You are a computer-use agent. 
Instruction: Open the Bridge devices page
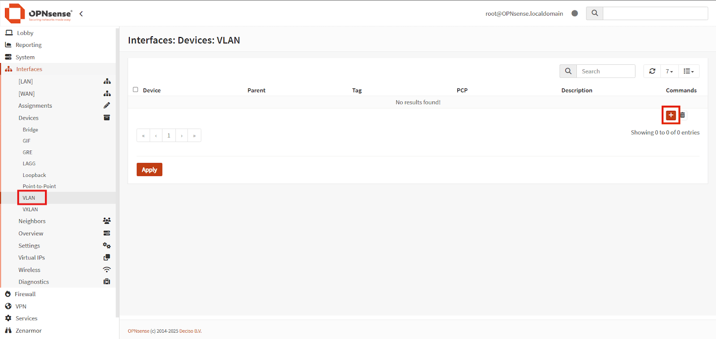[30, 130]
